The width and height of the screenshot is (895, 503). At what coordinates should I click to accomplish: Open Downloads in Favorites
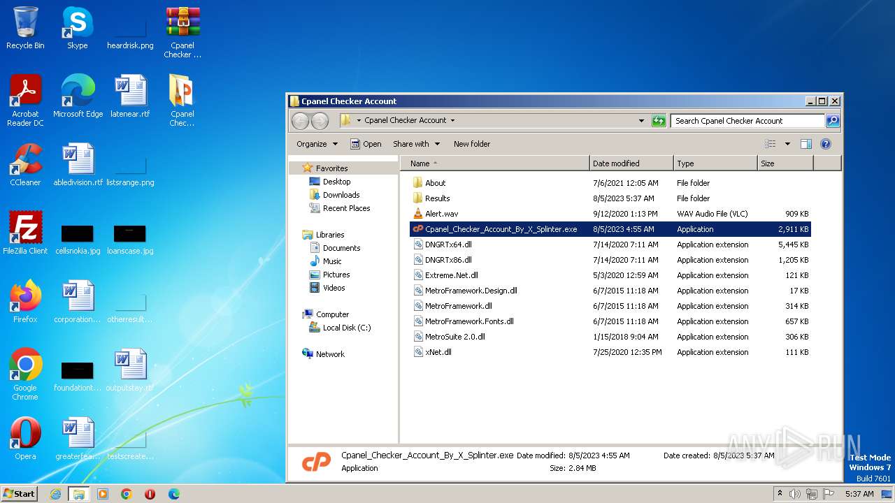(x=334, y=195)
